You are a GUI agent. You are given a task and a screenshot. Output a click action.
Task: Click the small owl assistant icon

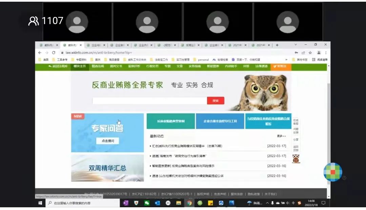point(296,159)
